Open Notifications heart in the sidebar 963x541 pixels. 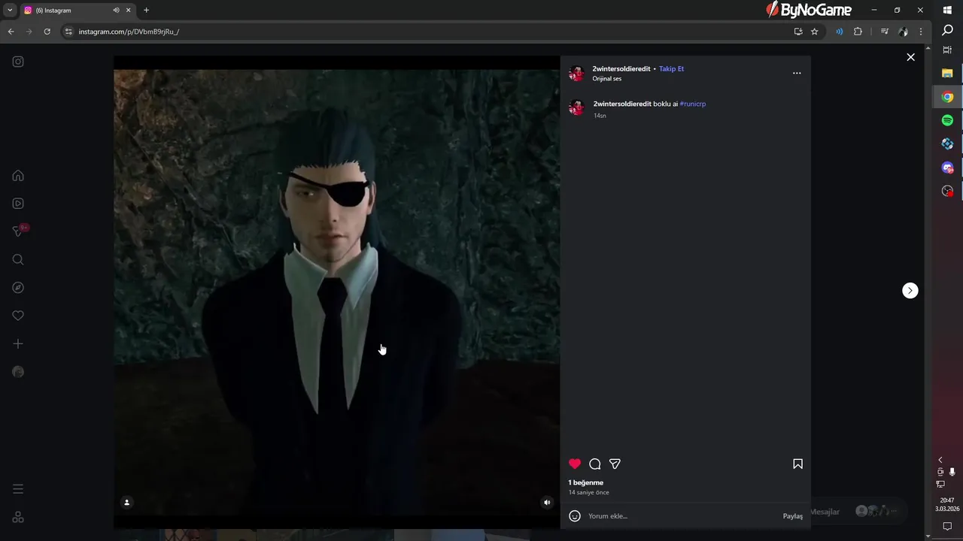pos(18,316)
